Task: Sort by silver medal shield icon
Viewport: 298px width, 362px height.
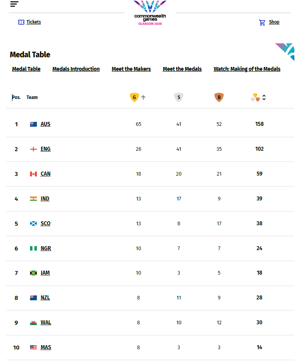Action: point(179,97)
